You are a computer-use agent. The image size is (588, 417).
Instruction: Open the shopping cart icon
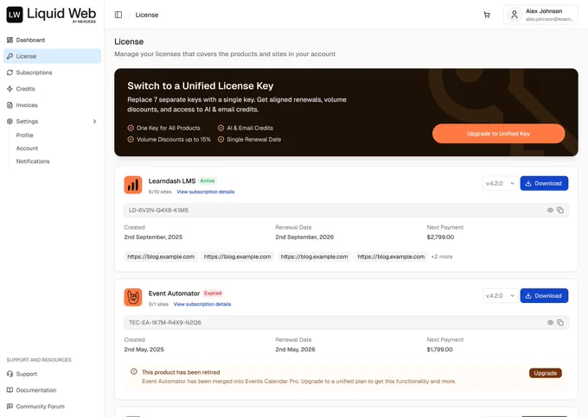(487, 15)
